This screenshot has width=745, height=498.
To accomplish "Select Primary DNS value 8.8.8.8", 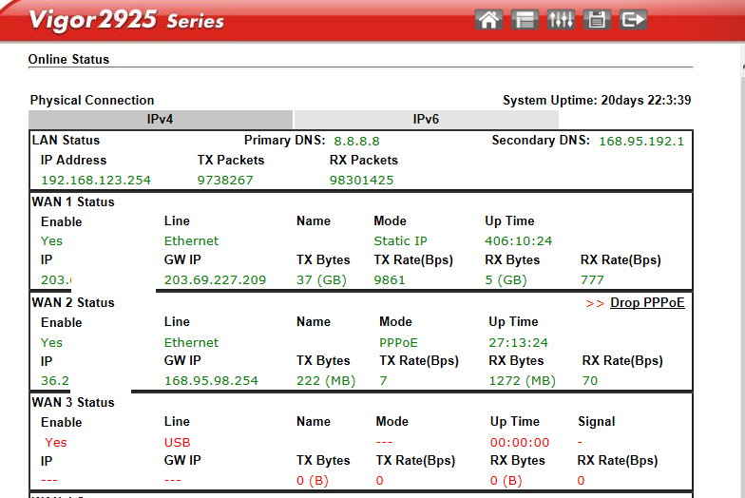I will pos(356,141).
